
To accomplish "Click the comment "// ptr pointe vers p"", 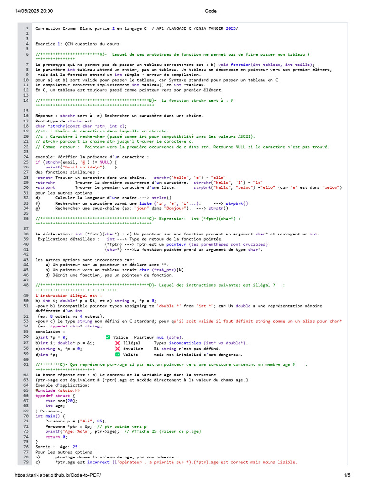I will pyautogui.click(x=122, y=427).
